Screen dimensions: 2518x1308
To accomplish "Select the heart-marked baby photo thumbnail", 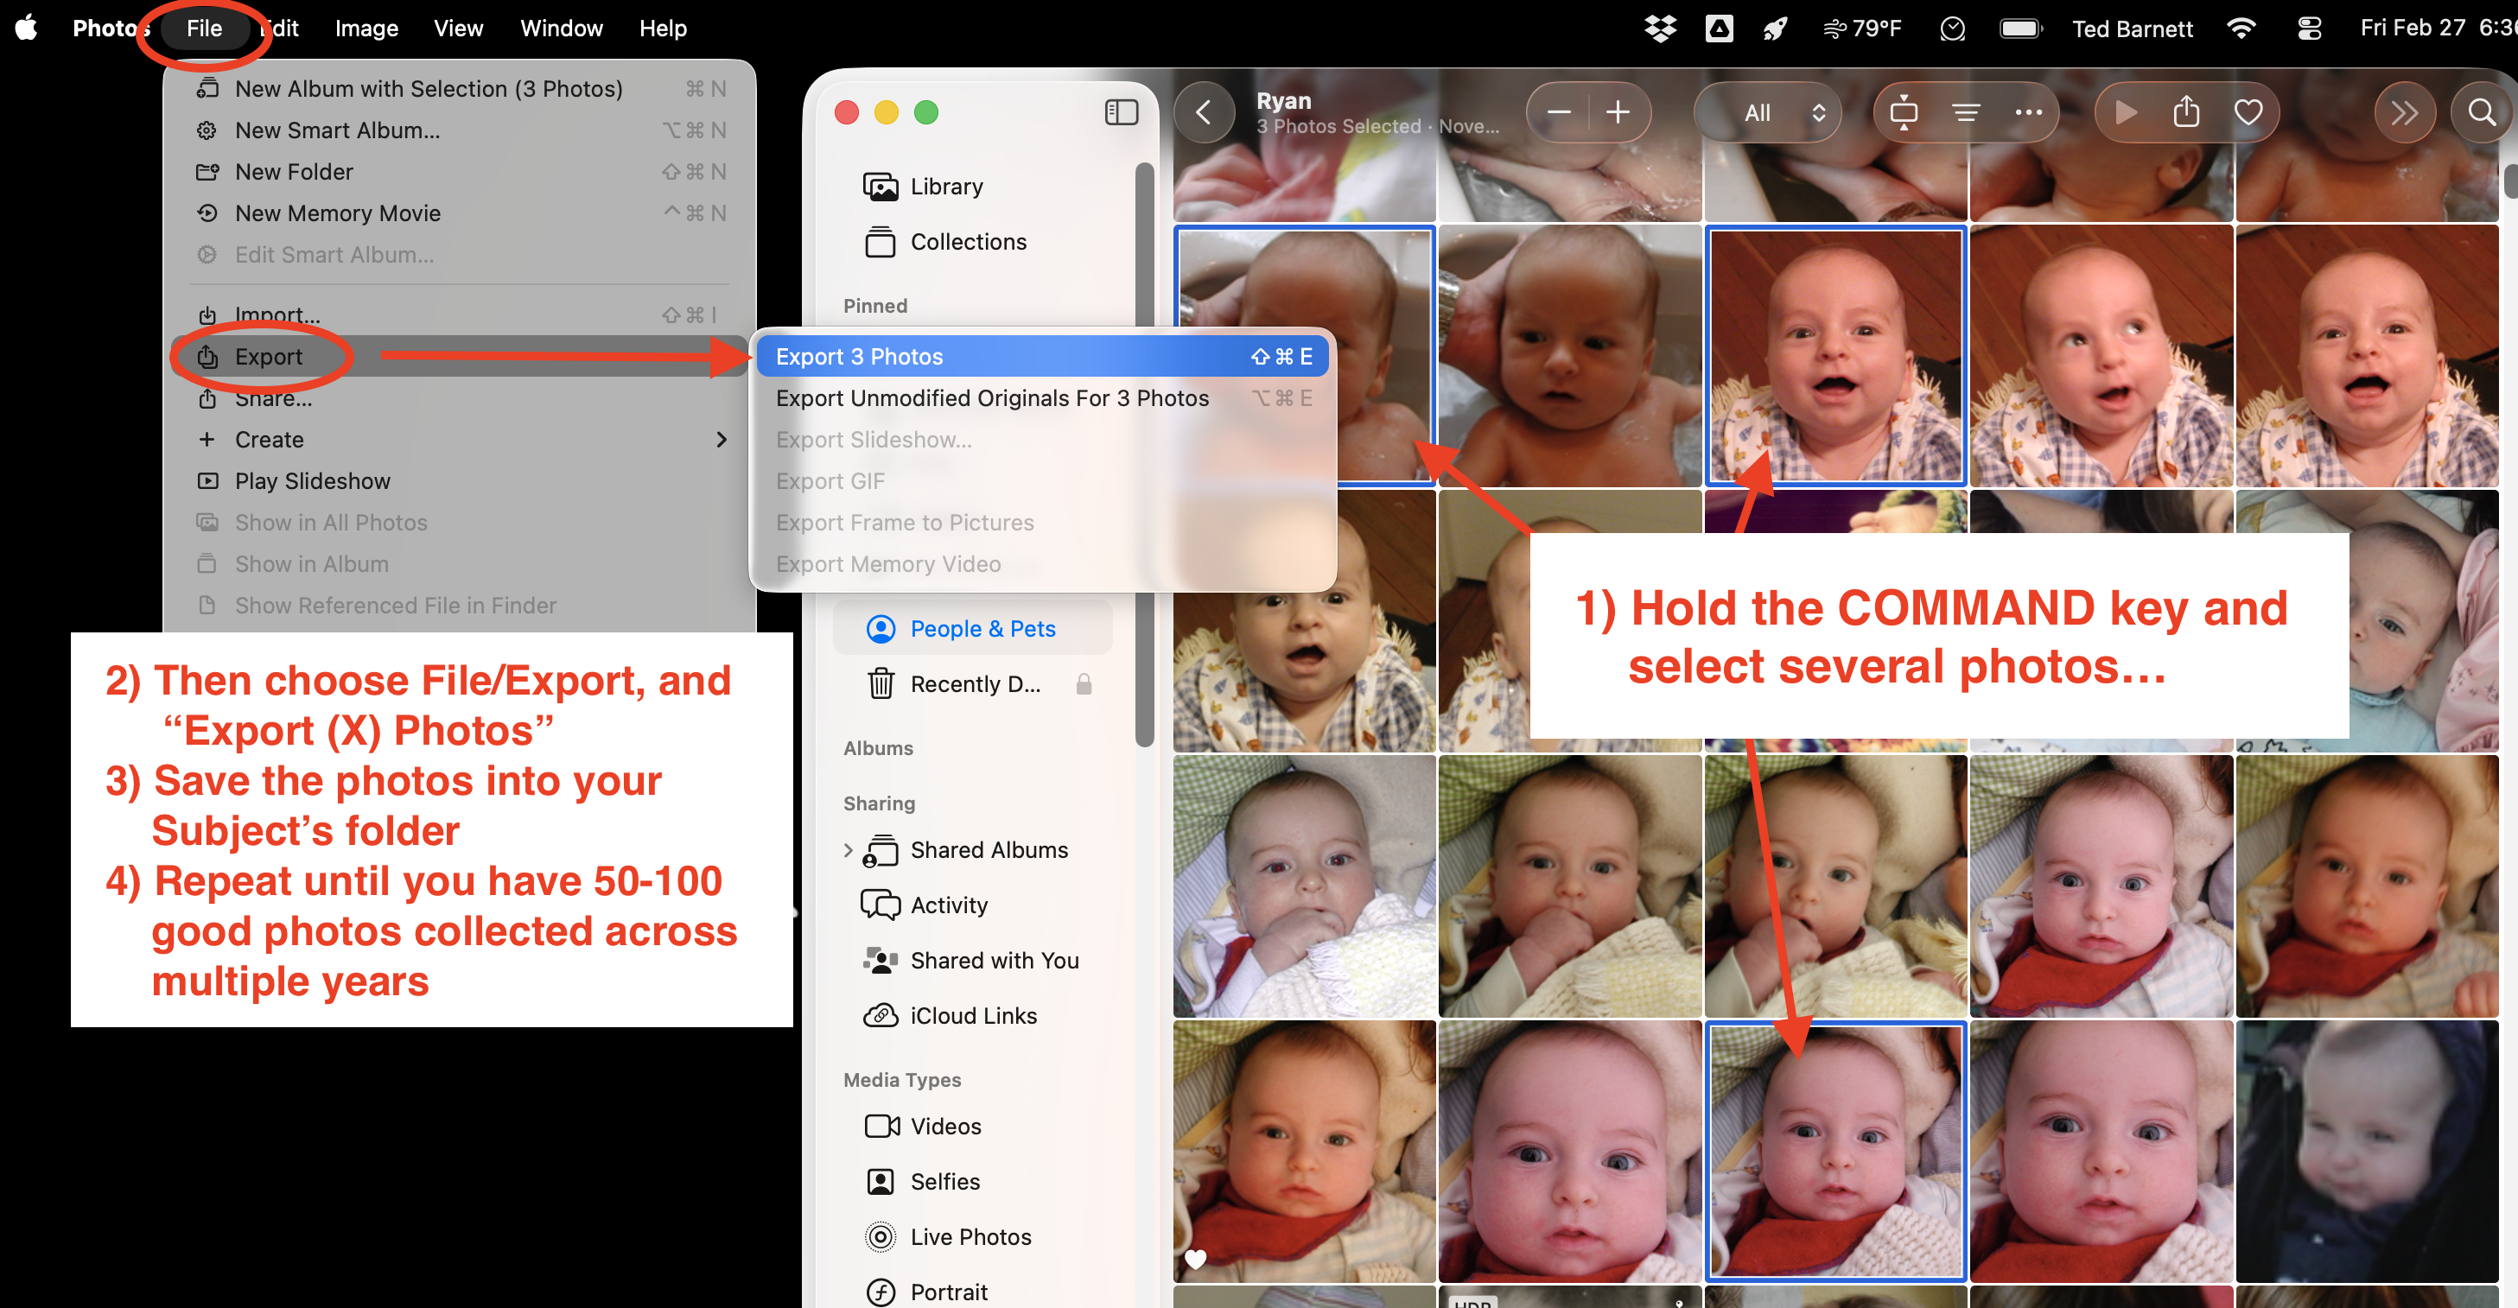I will coord(1304,1153).
